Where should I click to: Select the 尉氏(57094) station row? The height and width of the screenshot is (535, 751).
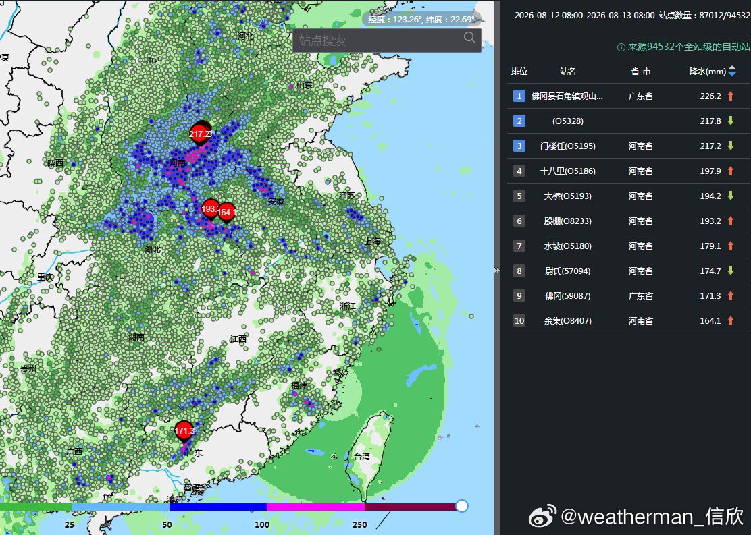pos(628,271)
